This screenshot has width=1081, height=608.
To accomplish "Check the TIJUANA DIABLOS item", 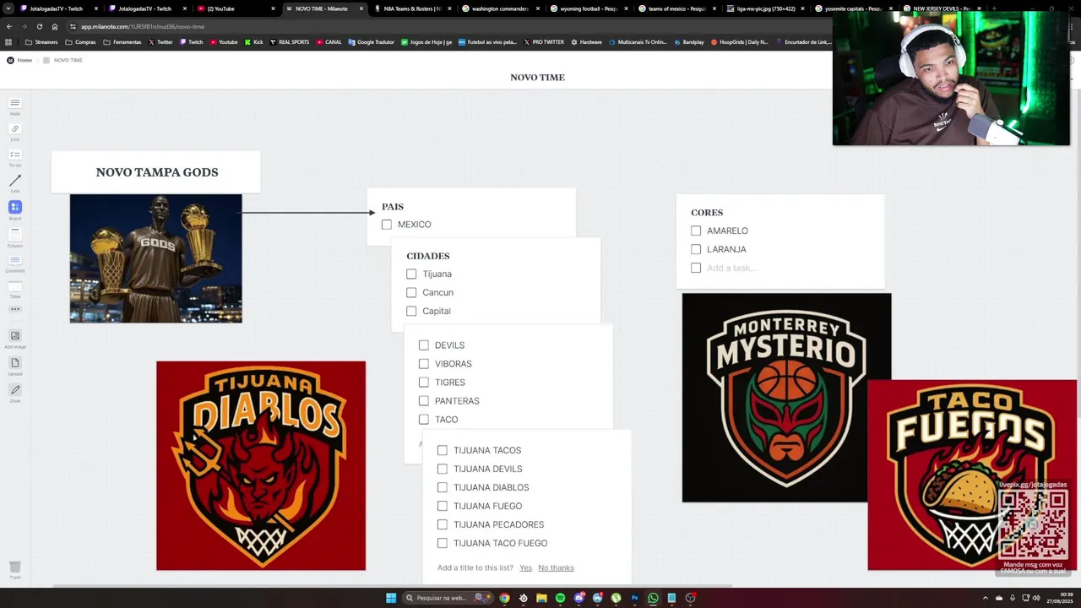I will (x=443, y=487).
